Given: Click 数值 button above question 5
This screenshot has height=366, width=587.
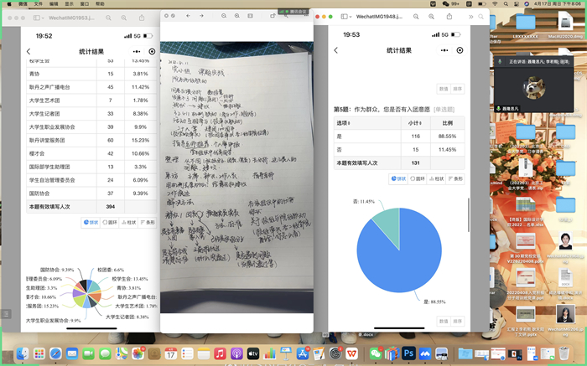Looking at the screenshot, I should [x=444, y=89].
